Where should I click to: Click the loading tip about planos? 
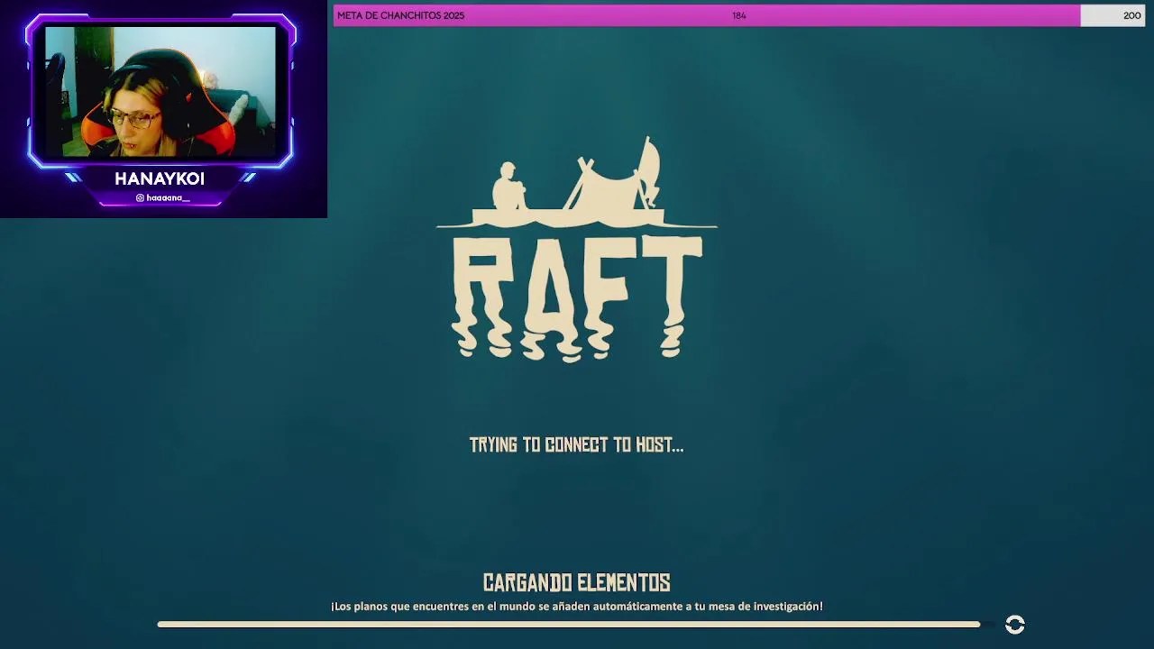577,607
